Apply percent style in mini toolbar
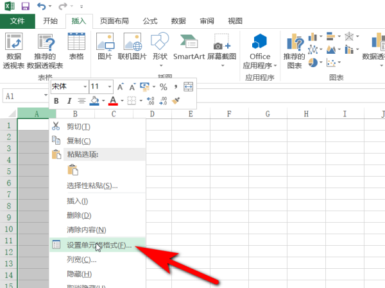The width and height of the screenshot is (385, 288). click(164, 86)
